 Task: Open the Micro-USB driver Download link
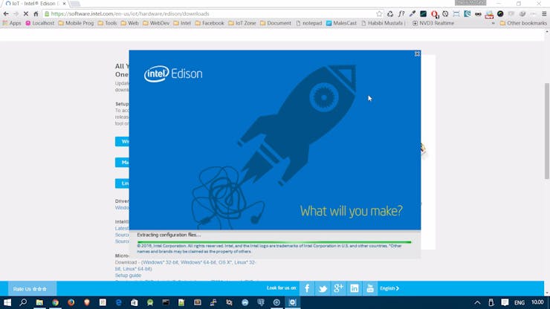point(126,262)
